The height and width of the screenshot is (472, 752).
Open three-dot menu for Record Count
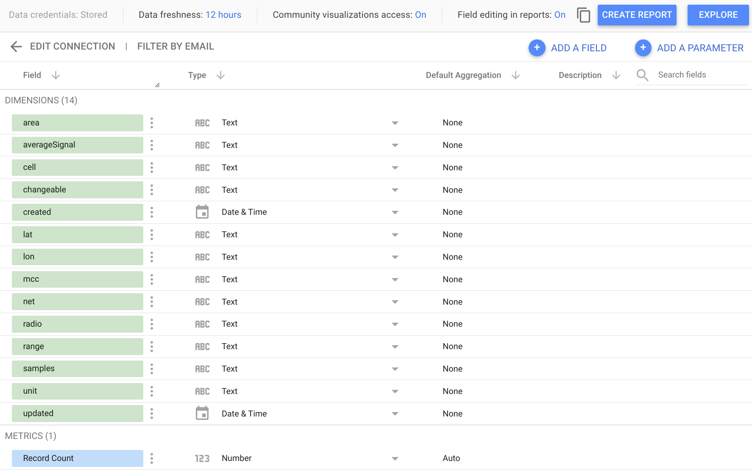(152, 458)
